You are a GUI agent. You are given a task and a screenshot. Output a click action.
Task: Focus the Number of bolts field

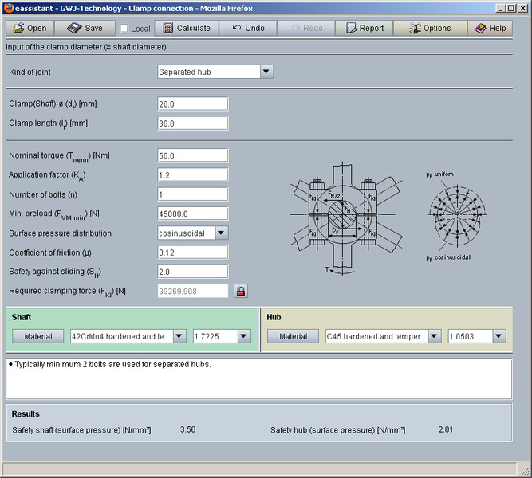pos(192,194)
